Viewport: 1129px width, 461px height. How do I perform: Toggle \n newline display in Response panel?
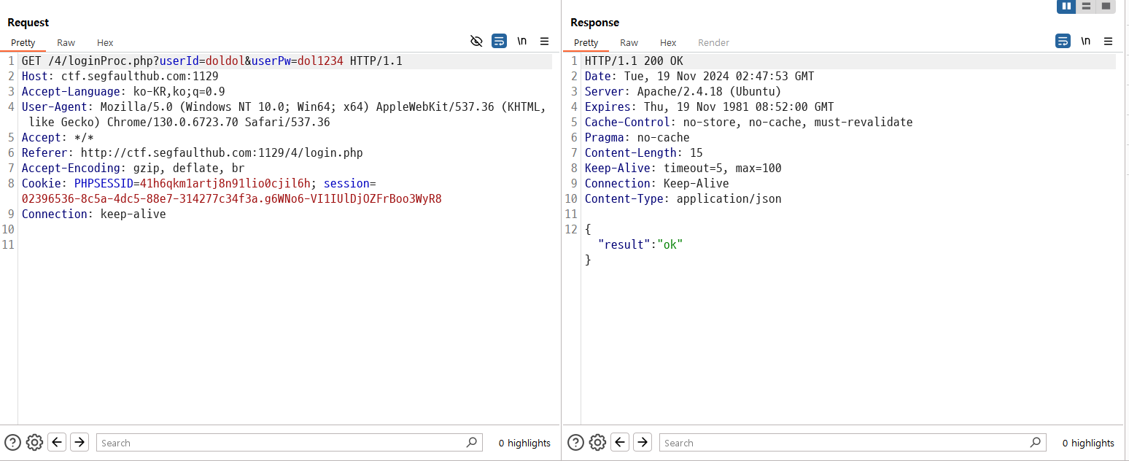[x=1086, y=41]
